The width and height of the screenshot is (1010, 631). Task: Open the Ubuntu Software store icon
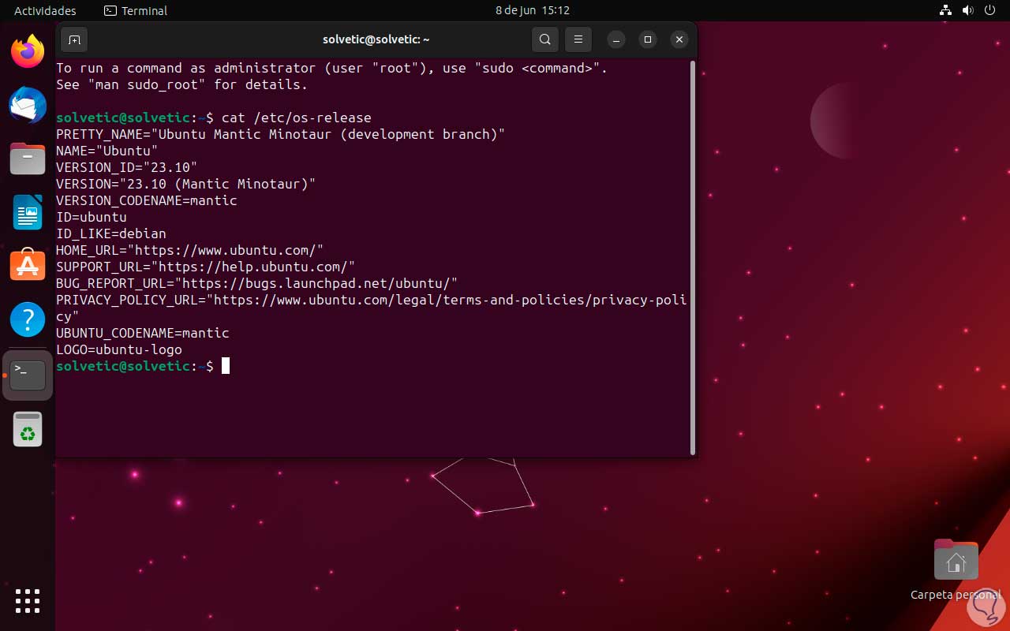(28, 265)
